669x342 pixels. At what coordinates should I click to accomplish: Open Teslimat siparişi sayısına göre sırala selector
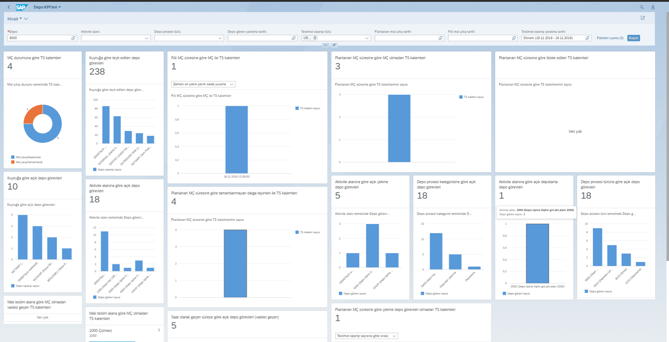pos(394,336)
